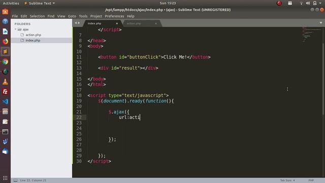Open Tab Size: 4 selector in status bar
The height and width of the screenshot is (183, 325).
click(287, 180)
